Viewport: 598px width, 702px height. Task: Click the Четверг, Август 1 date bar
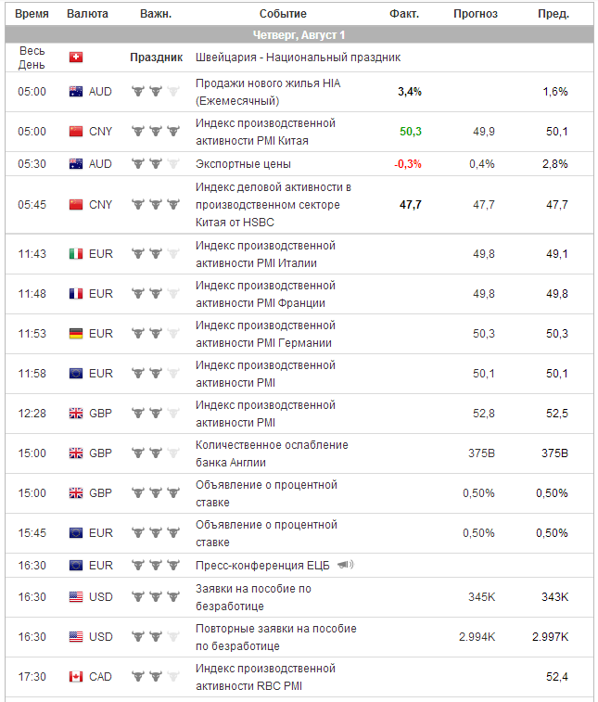(299, 35)
